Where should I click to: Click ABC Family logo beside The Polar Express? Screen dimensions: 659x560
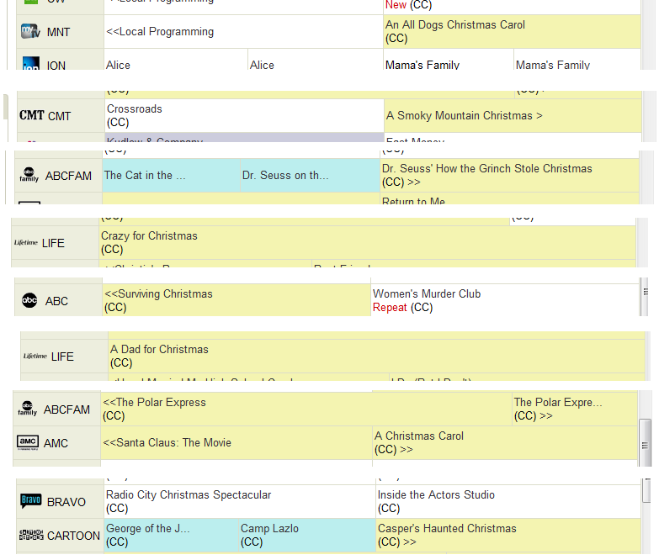click(27, 409)
